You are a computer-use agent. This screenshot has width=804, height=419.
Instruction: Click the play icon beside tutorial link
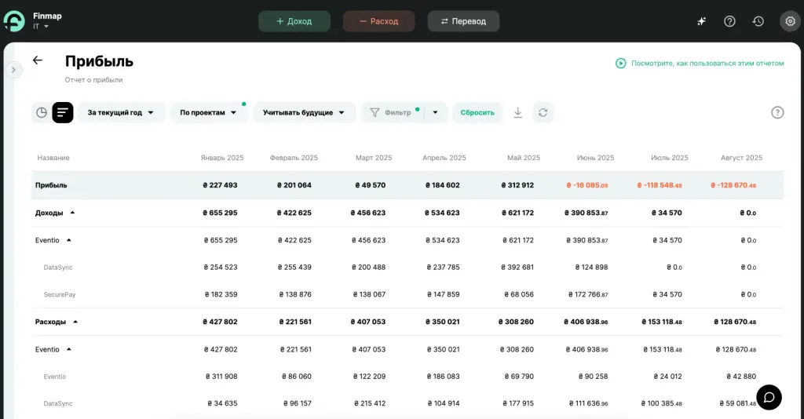tap(620, 64)
